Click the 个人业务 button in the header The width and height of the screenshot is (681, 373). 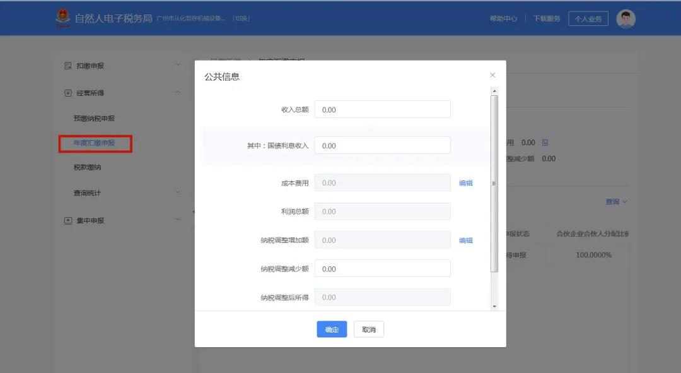588,18
